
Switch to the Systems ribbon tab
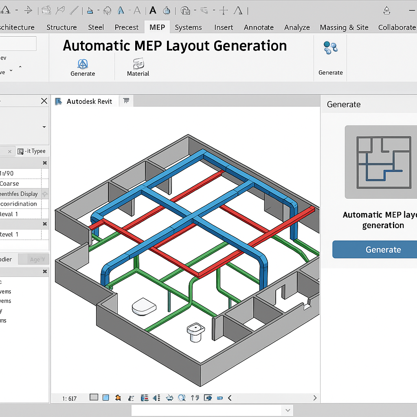pyautogui.click(x=188, y=27)
